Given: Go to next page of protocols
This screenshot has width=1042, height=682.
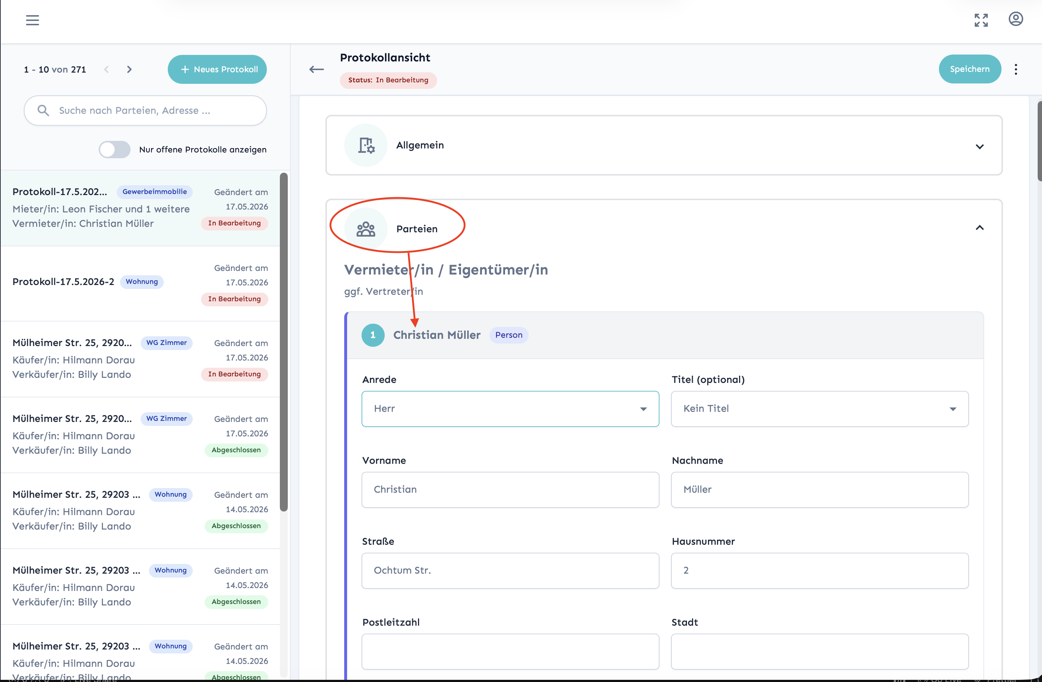Looking at the screenshot, I should tap(129, 69).
